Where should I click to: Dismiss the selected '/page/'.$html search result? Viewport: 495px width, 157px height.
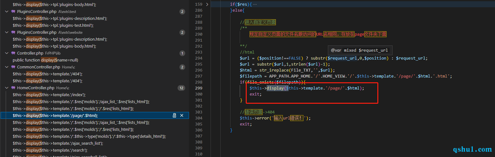182,116
